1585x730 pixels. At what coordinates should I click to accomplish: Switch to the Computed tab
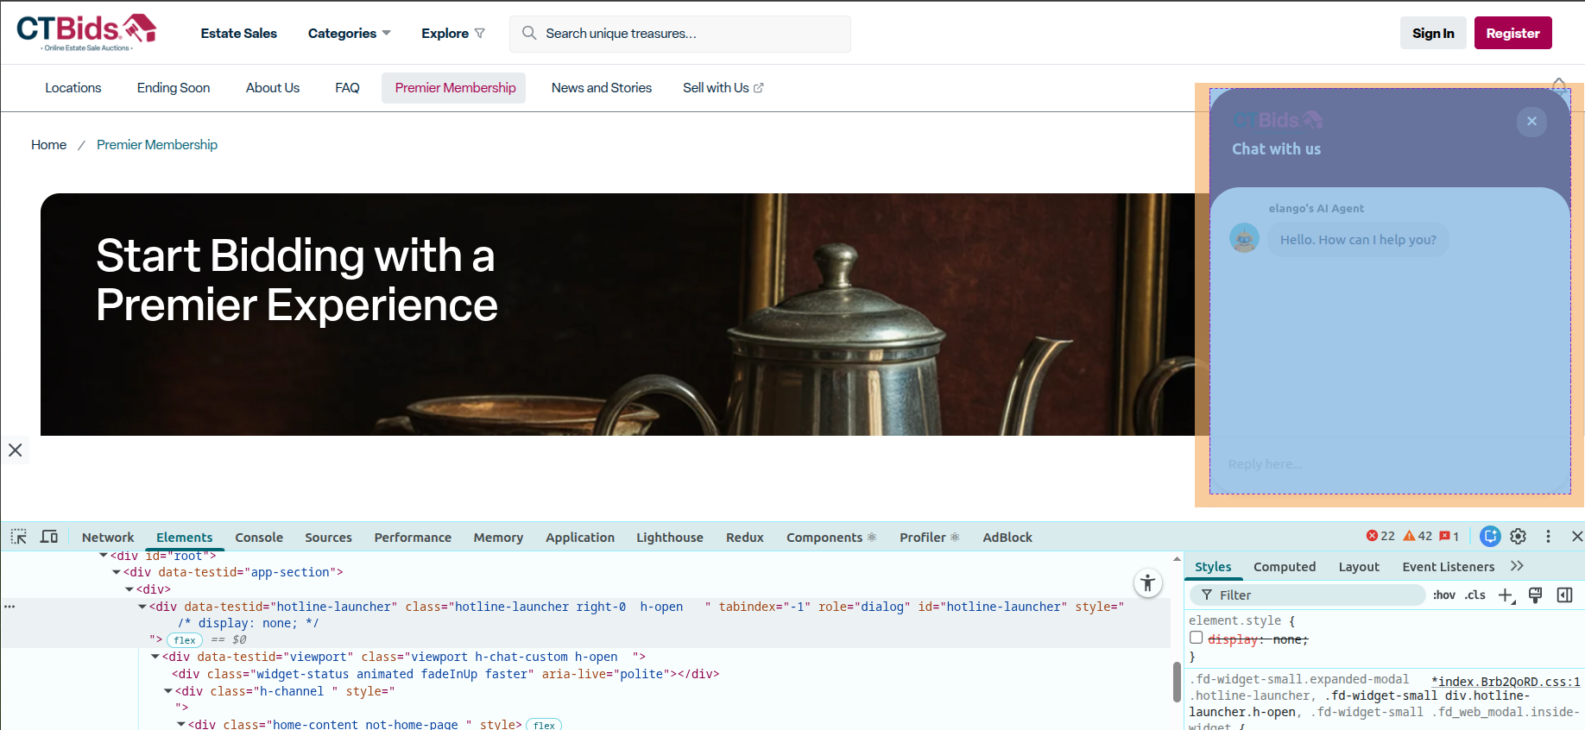click(1284, 567)
